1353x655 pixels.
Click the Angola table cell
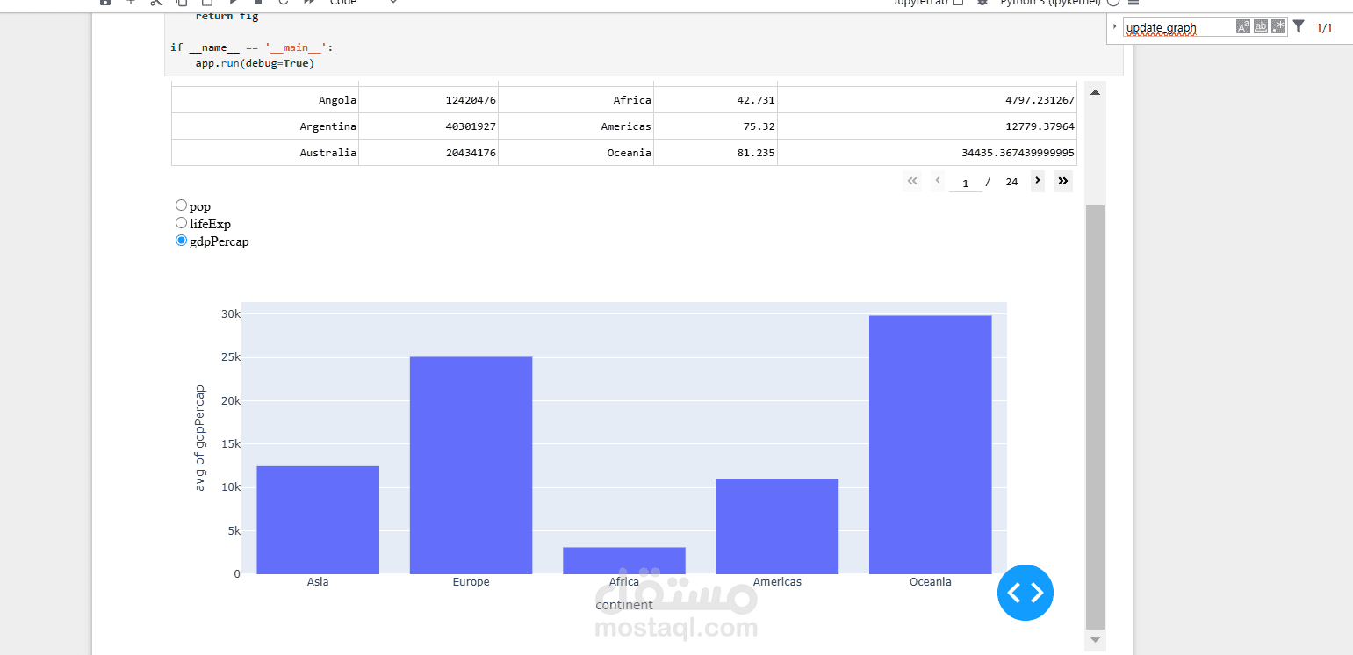pos(265,100)
